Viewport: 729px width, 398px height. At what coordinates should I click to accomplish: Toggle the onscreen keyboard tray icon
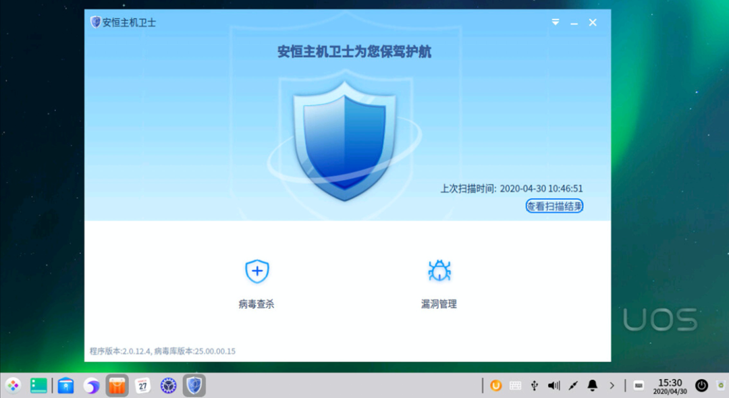point(515,385)
